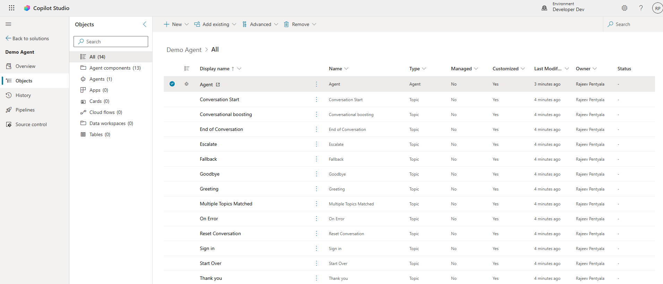The image size is (663, 284).
Task: Open the RP account profile avatar
Action: click(657, 8)
